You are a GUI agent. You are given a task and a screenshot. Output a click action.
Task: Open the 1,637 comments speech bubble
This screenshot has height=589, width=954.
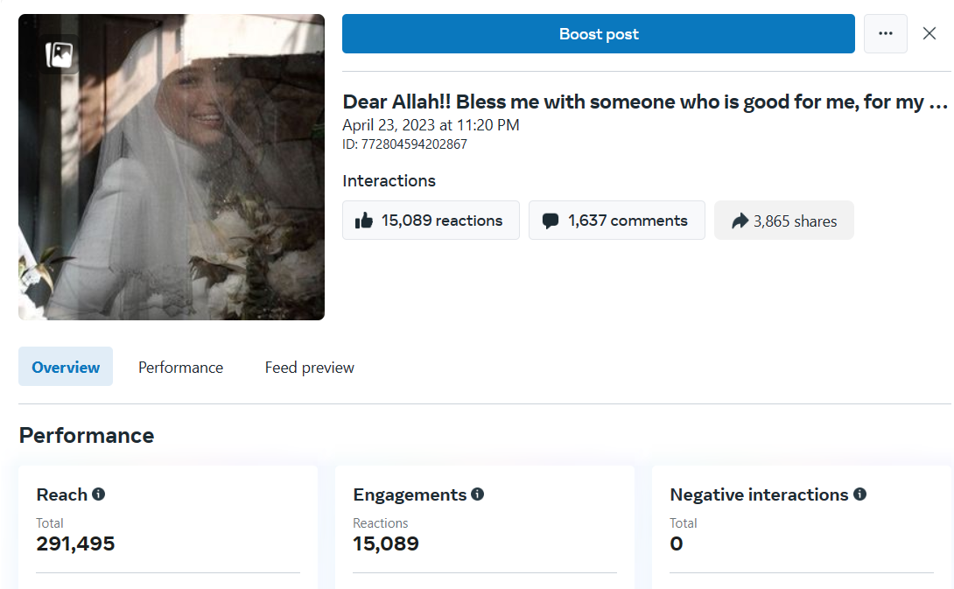tap(616, 221)
